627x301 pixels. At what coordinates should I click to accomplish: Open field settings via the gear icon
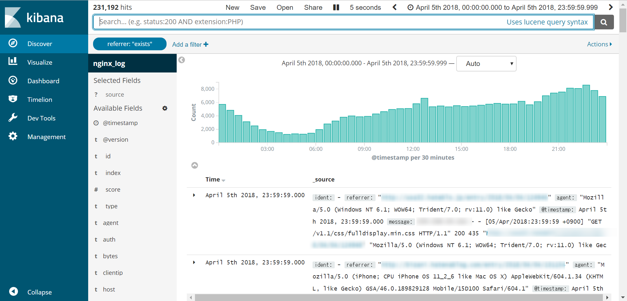[x=165, y=108]
